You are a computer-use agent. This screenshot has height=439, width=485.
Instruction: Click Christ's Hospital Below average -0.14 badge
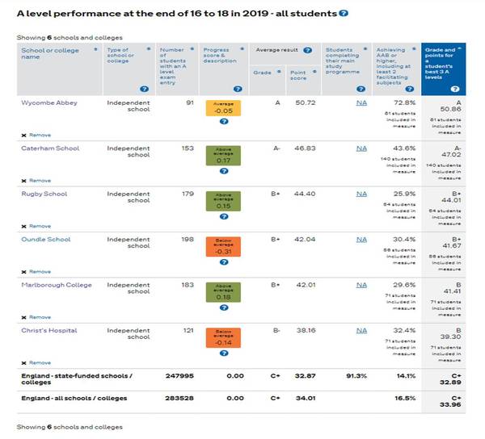(223, 338)
